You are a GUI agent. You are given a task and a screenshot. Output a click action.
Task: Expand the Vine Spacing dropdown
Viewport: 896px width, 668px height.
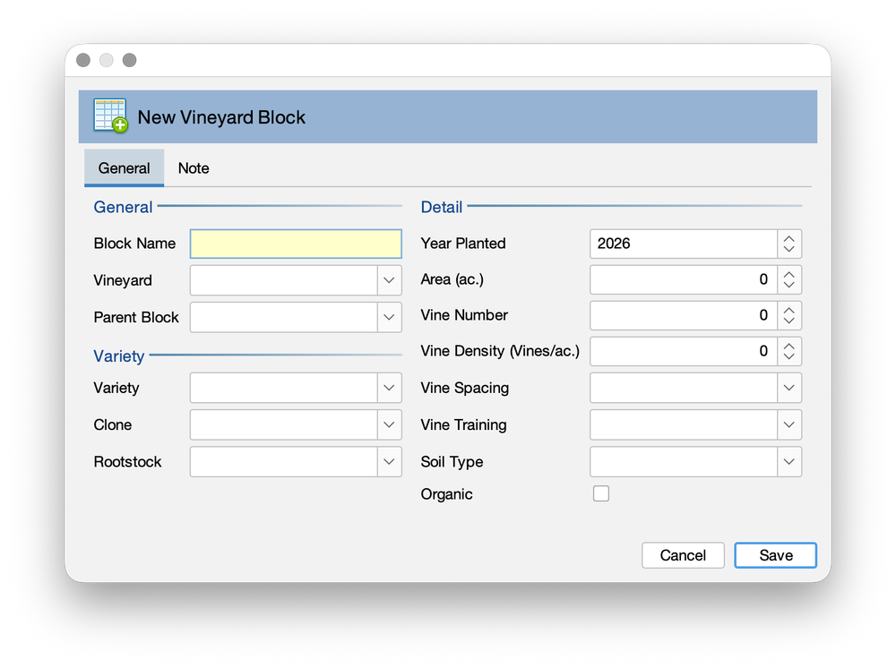tap(789, 388)
